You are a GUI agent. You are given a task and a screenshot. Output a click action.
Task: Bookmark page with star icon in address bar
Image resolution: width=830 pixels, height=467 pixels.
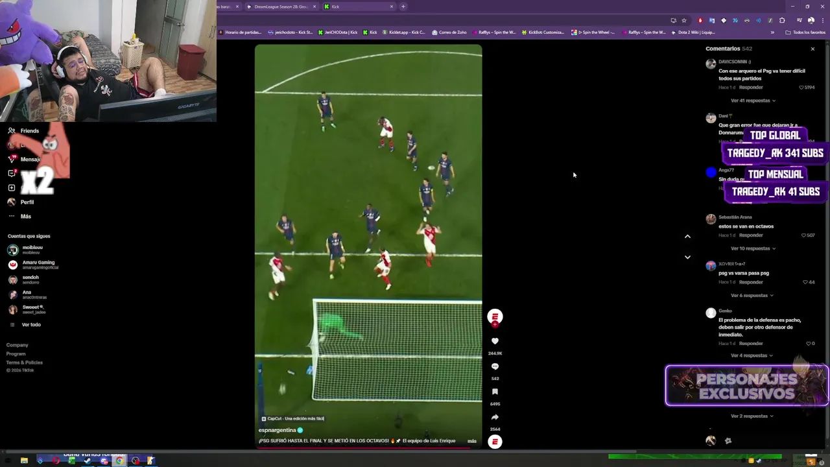pyautogui.click(x=683, y=20)
